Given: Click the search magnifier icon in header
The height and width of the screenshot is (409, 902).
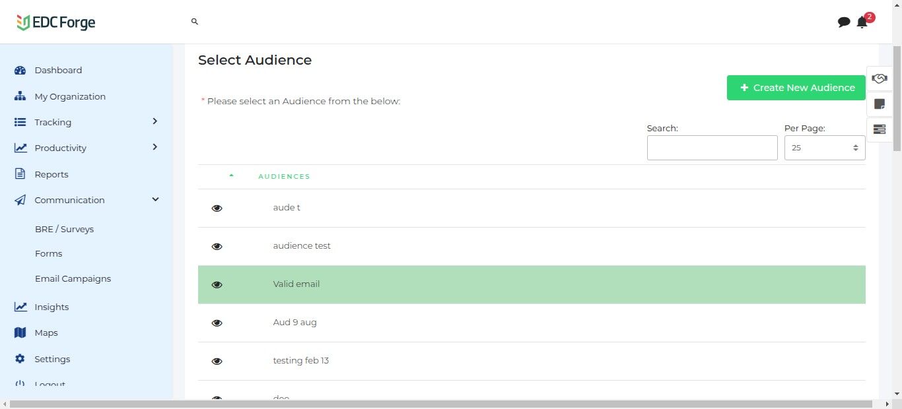Looking at the screenshot, I should point(195,22).
